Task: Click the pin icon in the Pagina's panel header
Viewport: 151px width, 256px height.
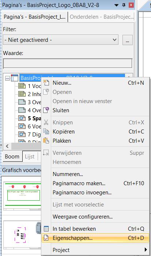Action: point(124,5)
